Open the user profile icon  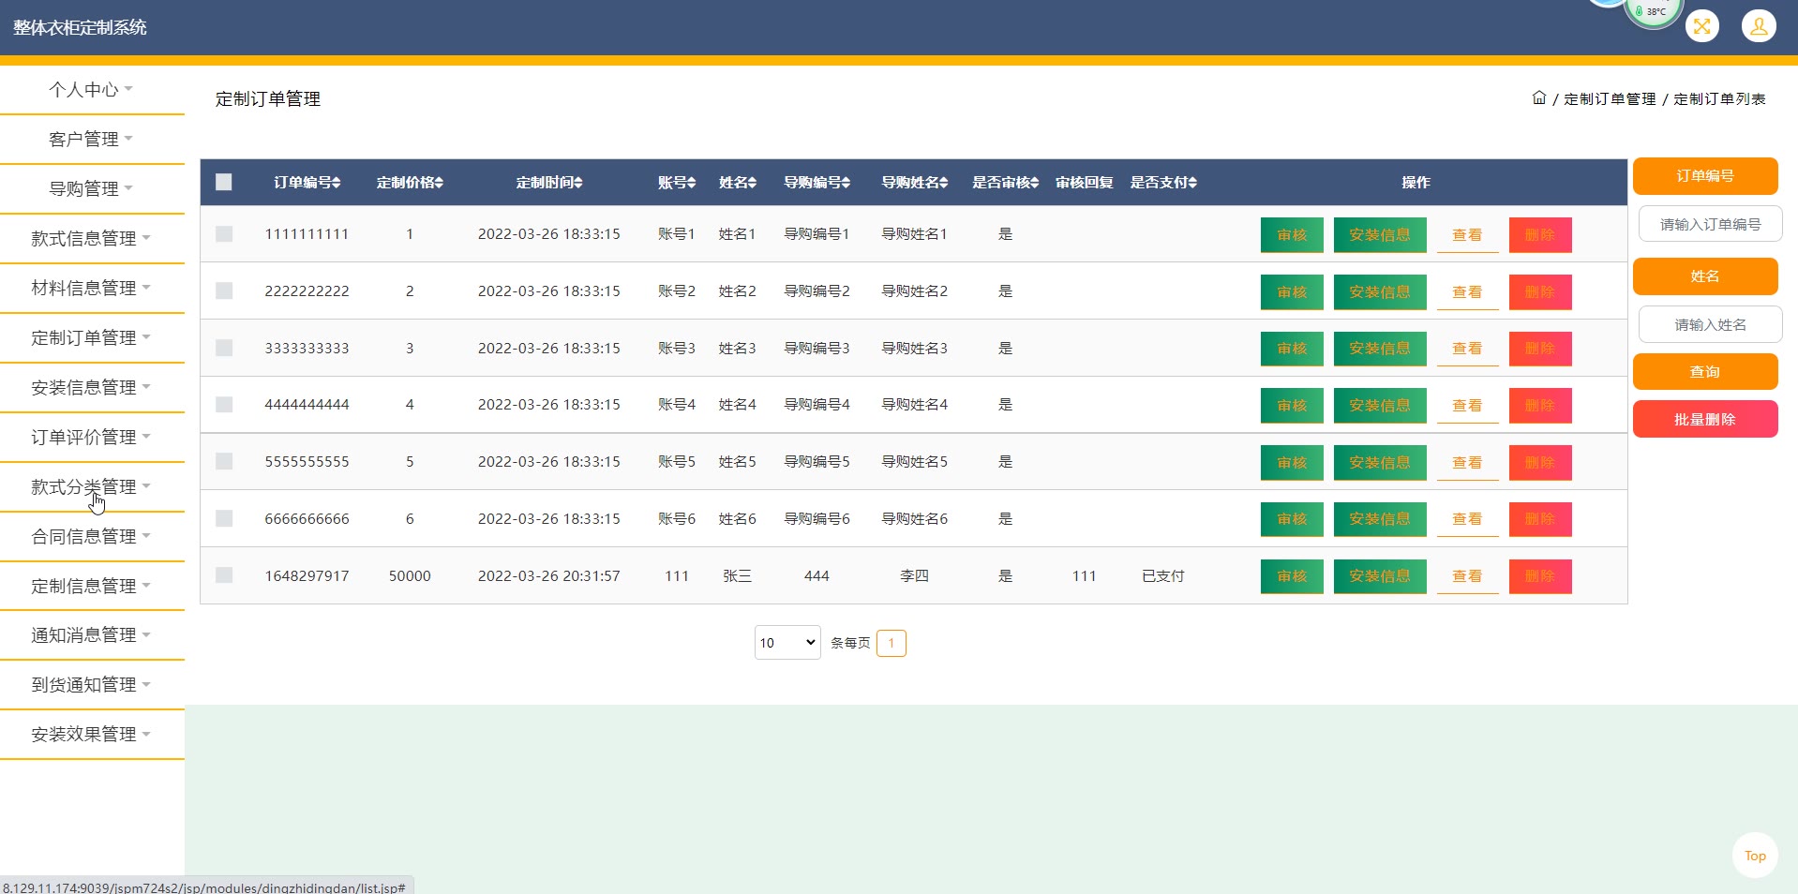pos(1759,26)
